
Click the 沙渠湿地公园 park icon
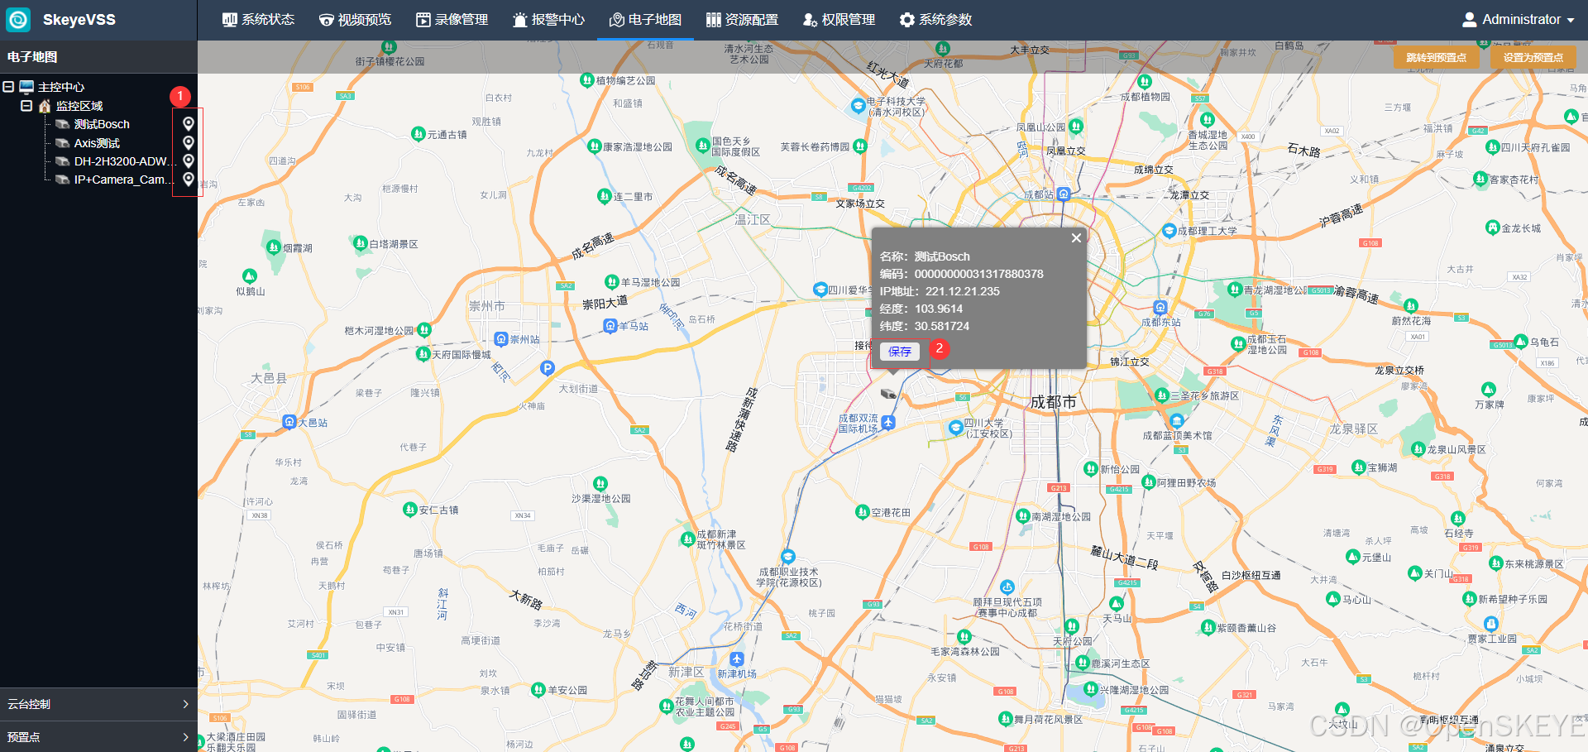coord(600,483)
